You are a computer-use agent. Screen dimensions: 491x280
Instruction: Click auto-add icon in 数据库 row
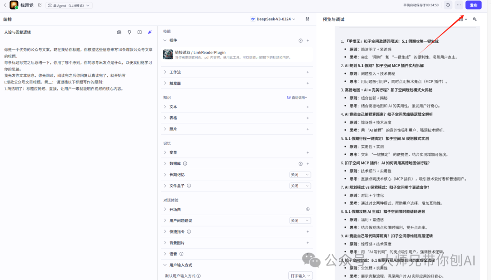point(301,164)
